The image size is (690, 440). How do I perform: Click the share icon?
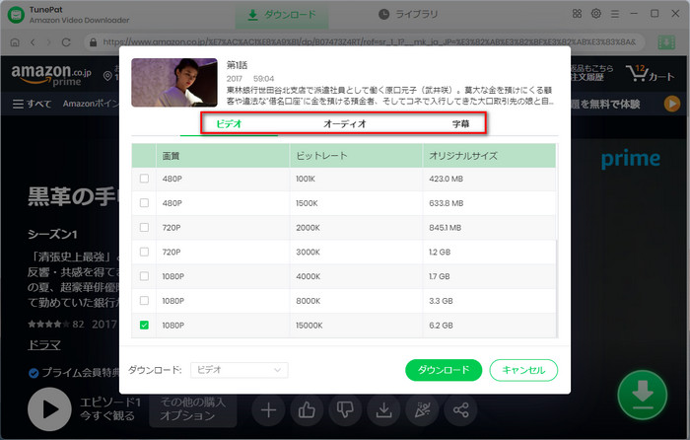460,410
